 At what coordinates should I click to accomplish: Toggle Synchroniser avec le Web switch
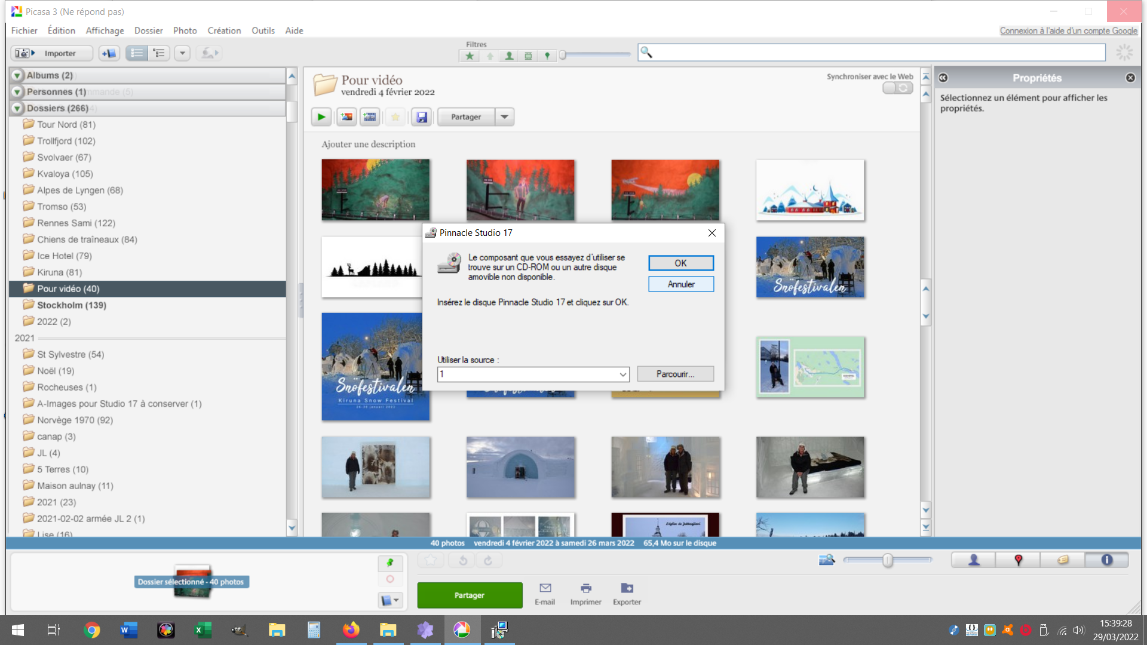898,88
